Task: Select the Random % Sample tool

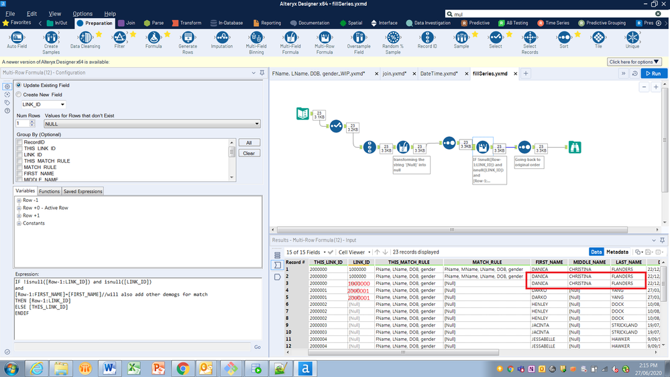Action: [393, 43]
